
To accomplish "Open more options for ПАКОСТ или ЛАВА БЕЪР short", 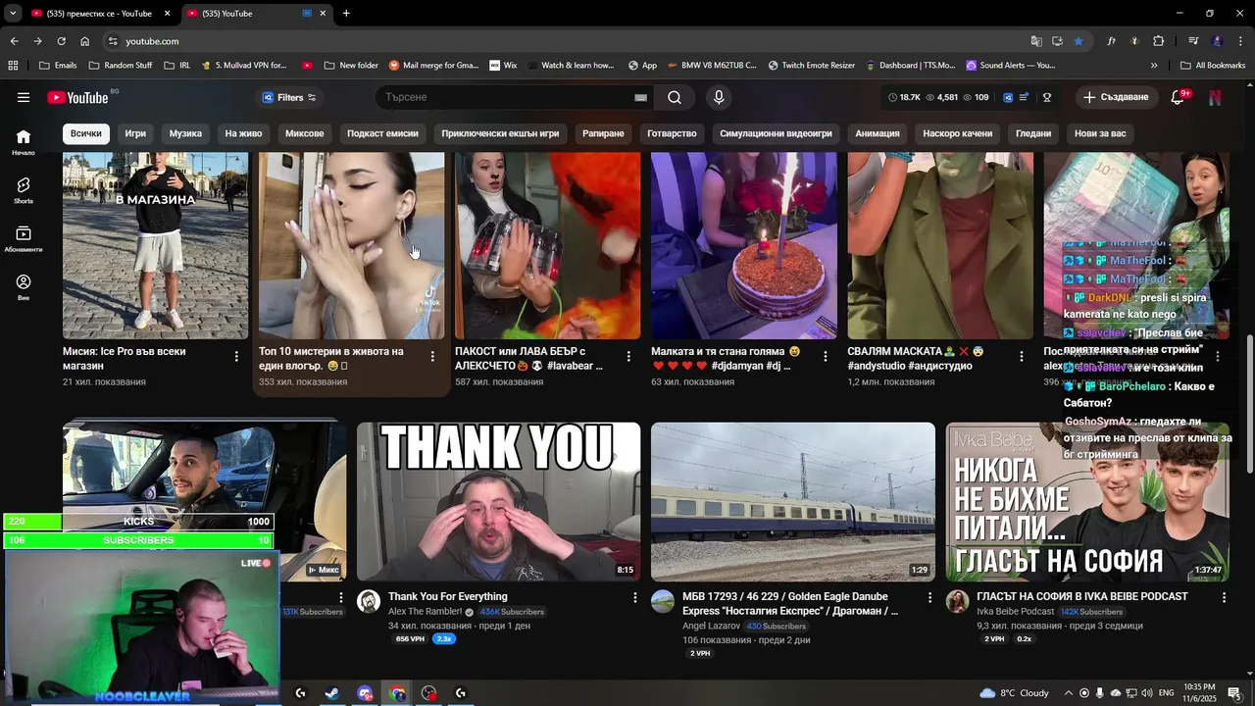I will (x=628, y=357).
